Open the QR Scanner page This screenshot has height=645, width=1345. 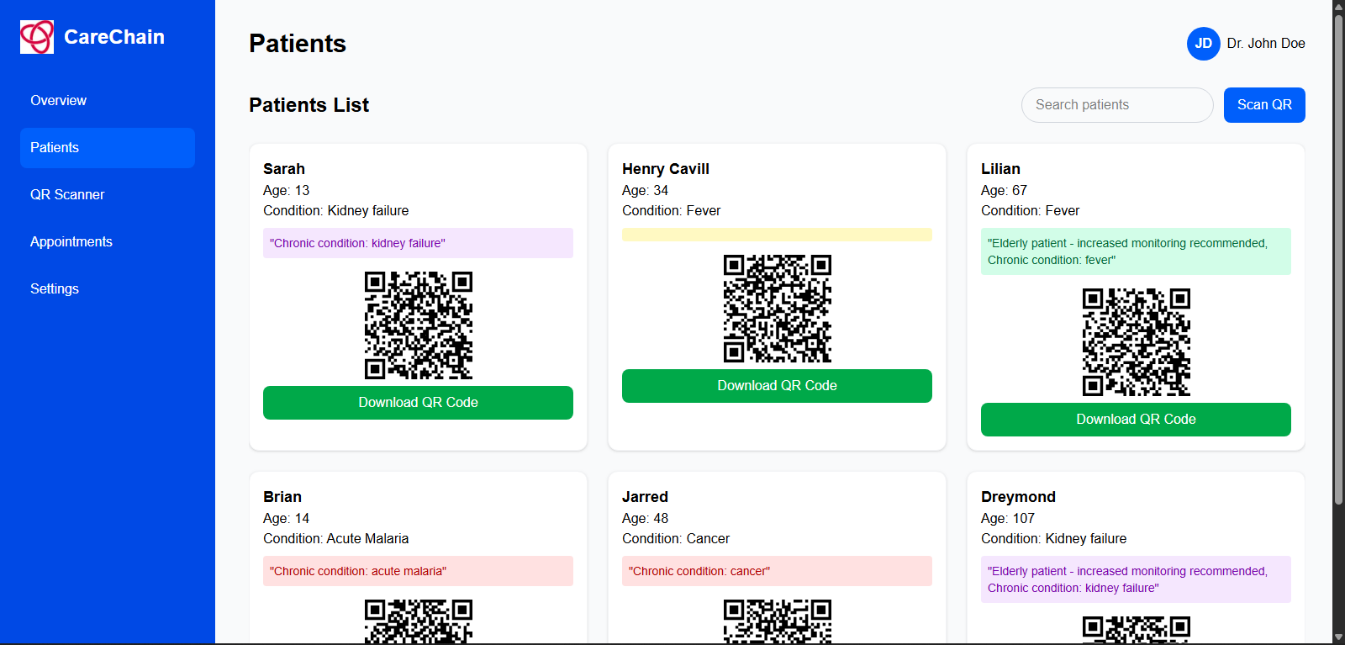pos(108,195)
